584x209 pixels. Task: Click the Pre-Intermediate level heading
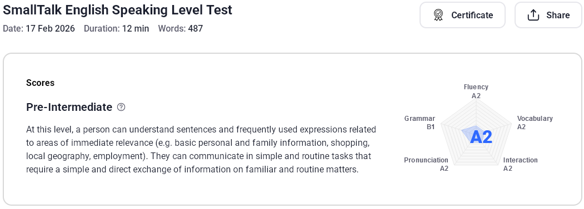[69, 107]
